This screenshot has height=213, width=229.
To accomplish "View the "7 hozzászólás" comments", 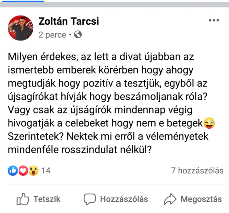I will point(197,170).
